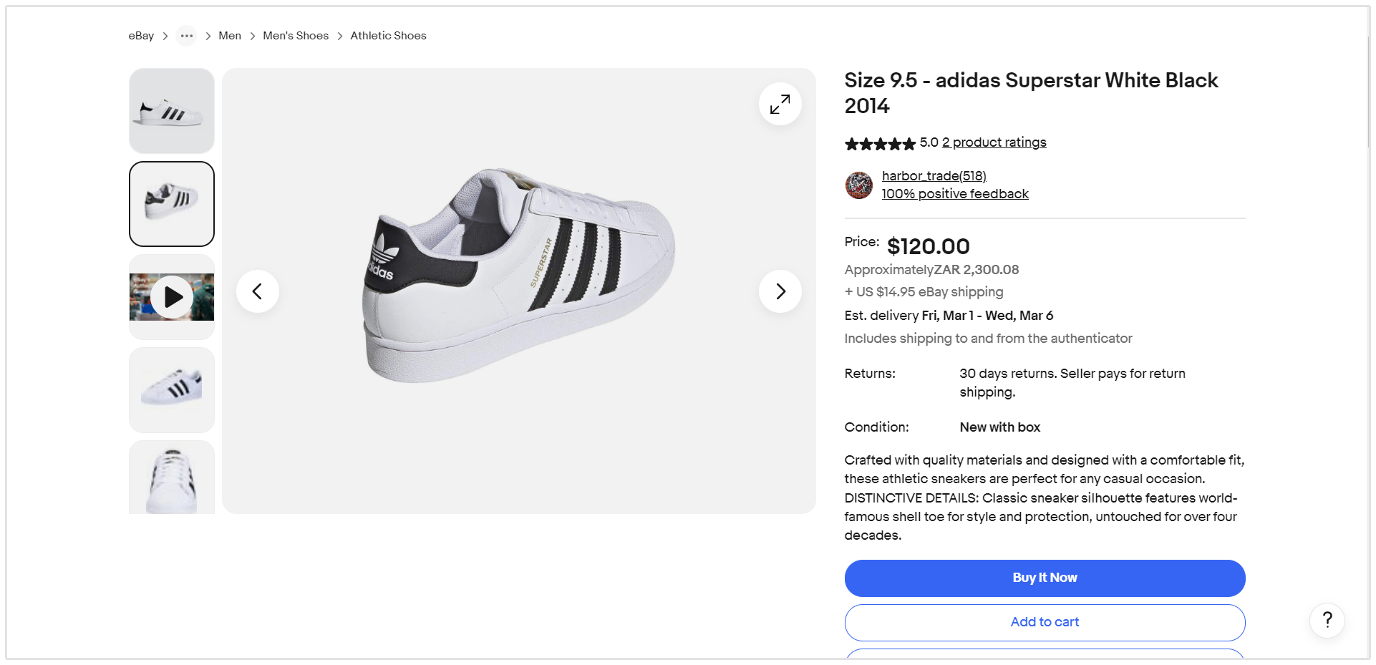Open the harbor_trade seller profile

point(934,176)
